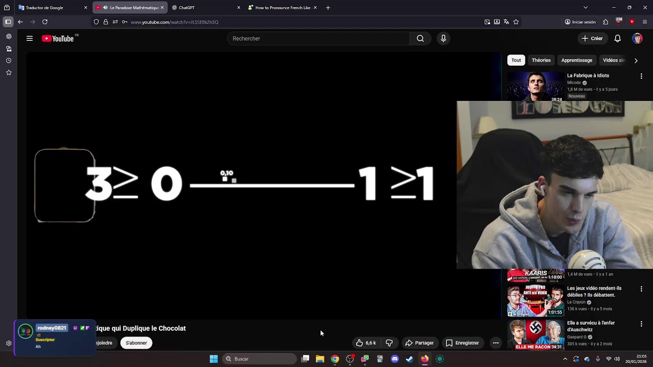Select the Tout filter chip

coord(516,60)
